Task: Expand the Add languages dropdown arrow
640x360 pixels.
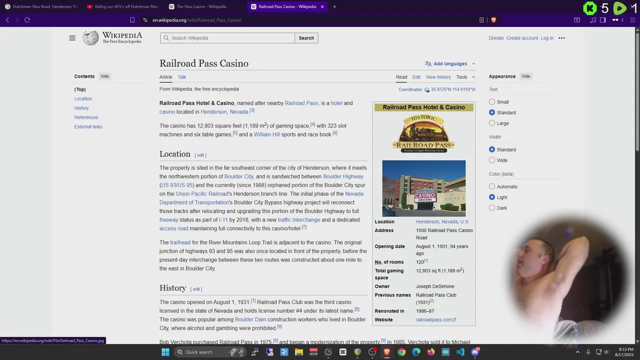Action: point(473,63)
